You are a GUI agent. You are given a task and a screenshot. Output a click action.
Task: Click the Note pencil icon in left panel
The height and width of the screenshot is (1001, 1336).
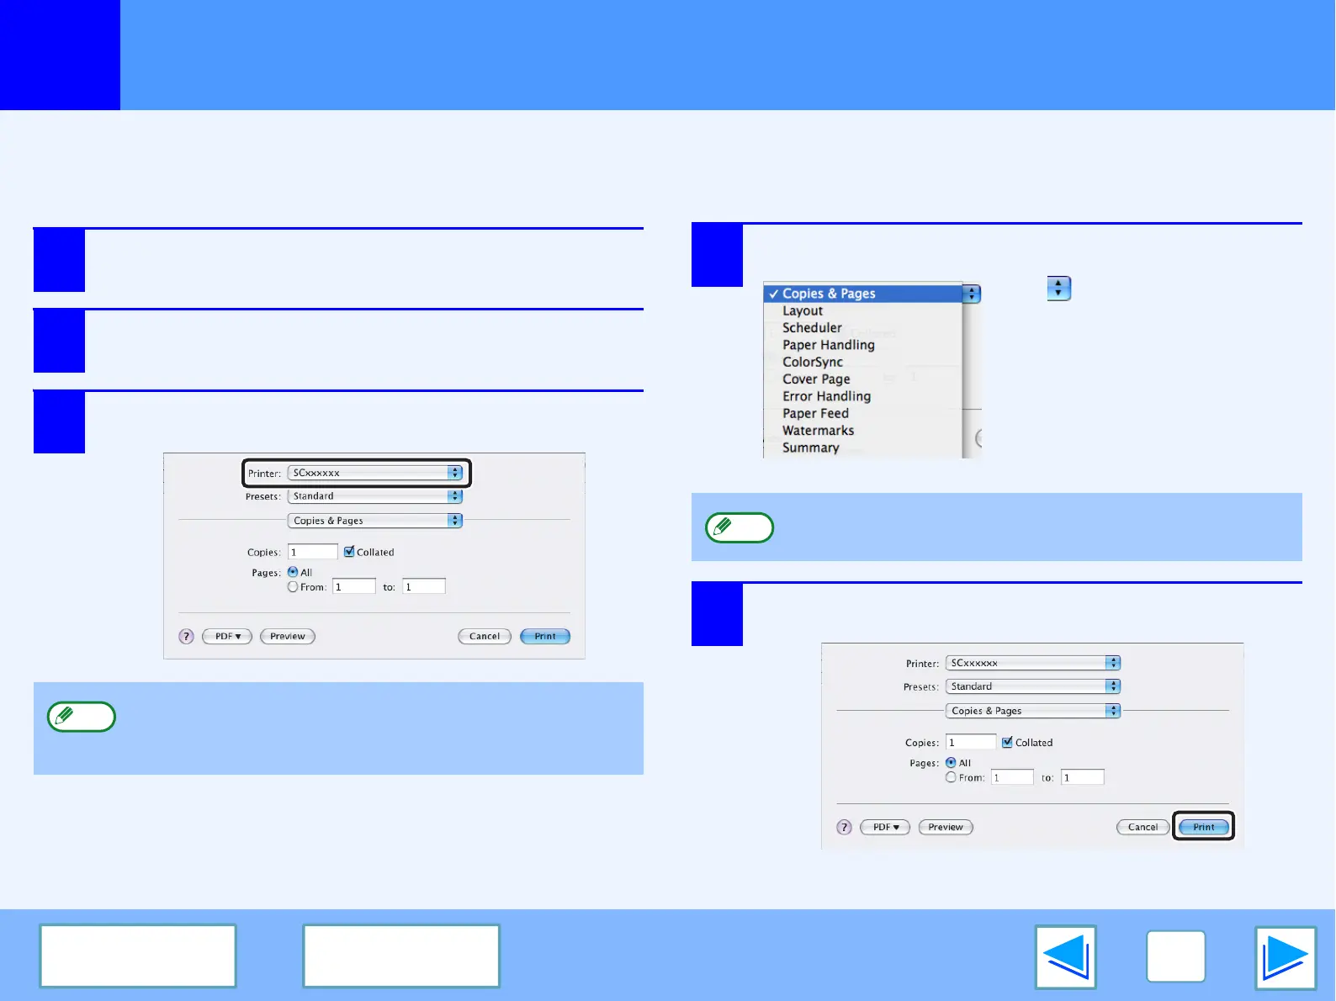pos(81,717)
